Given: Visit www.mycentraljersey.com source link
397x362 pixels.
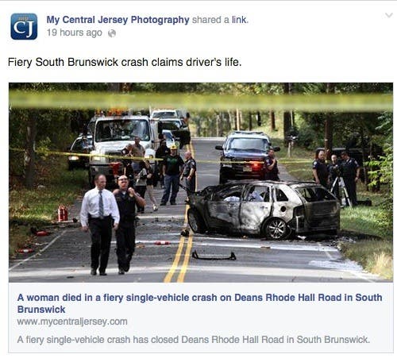Looking at the screenshot, I should click(72, 322).
